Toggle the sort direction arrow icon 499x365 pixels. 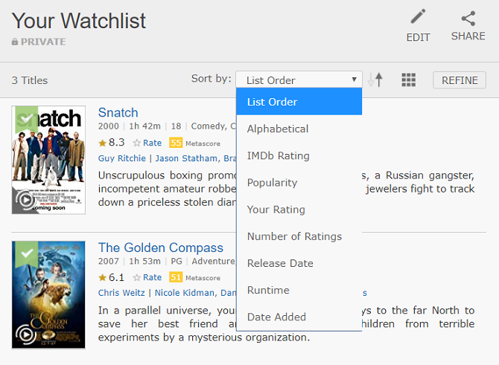(x=376, y=80)
